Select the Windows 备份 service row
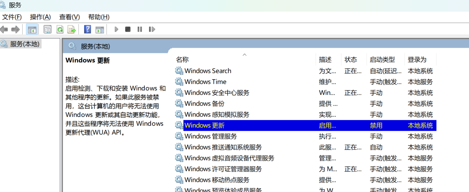 pos(305,103)
